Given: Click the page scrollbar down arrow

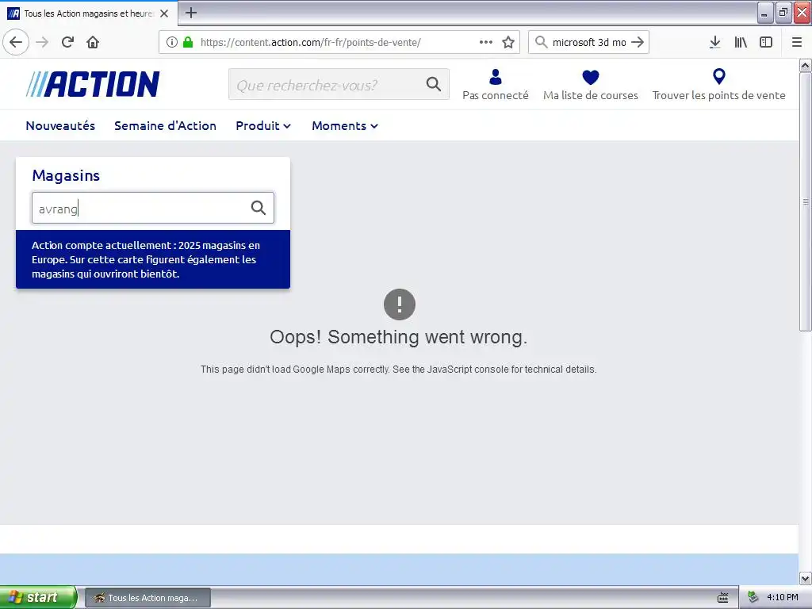Looking at the screenshot, I should click(805, 578).
